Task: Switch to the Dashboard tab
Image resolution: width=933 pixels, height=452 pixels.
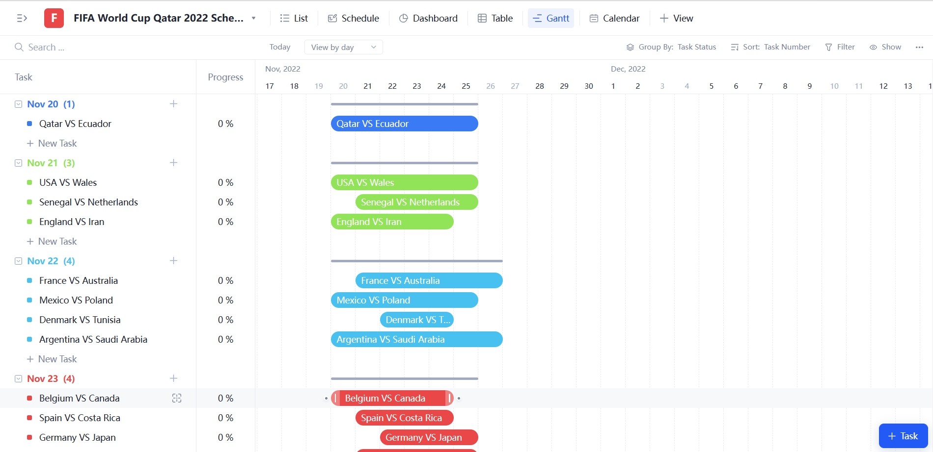Action: 428,18
